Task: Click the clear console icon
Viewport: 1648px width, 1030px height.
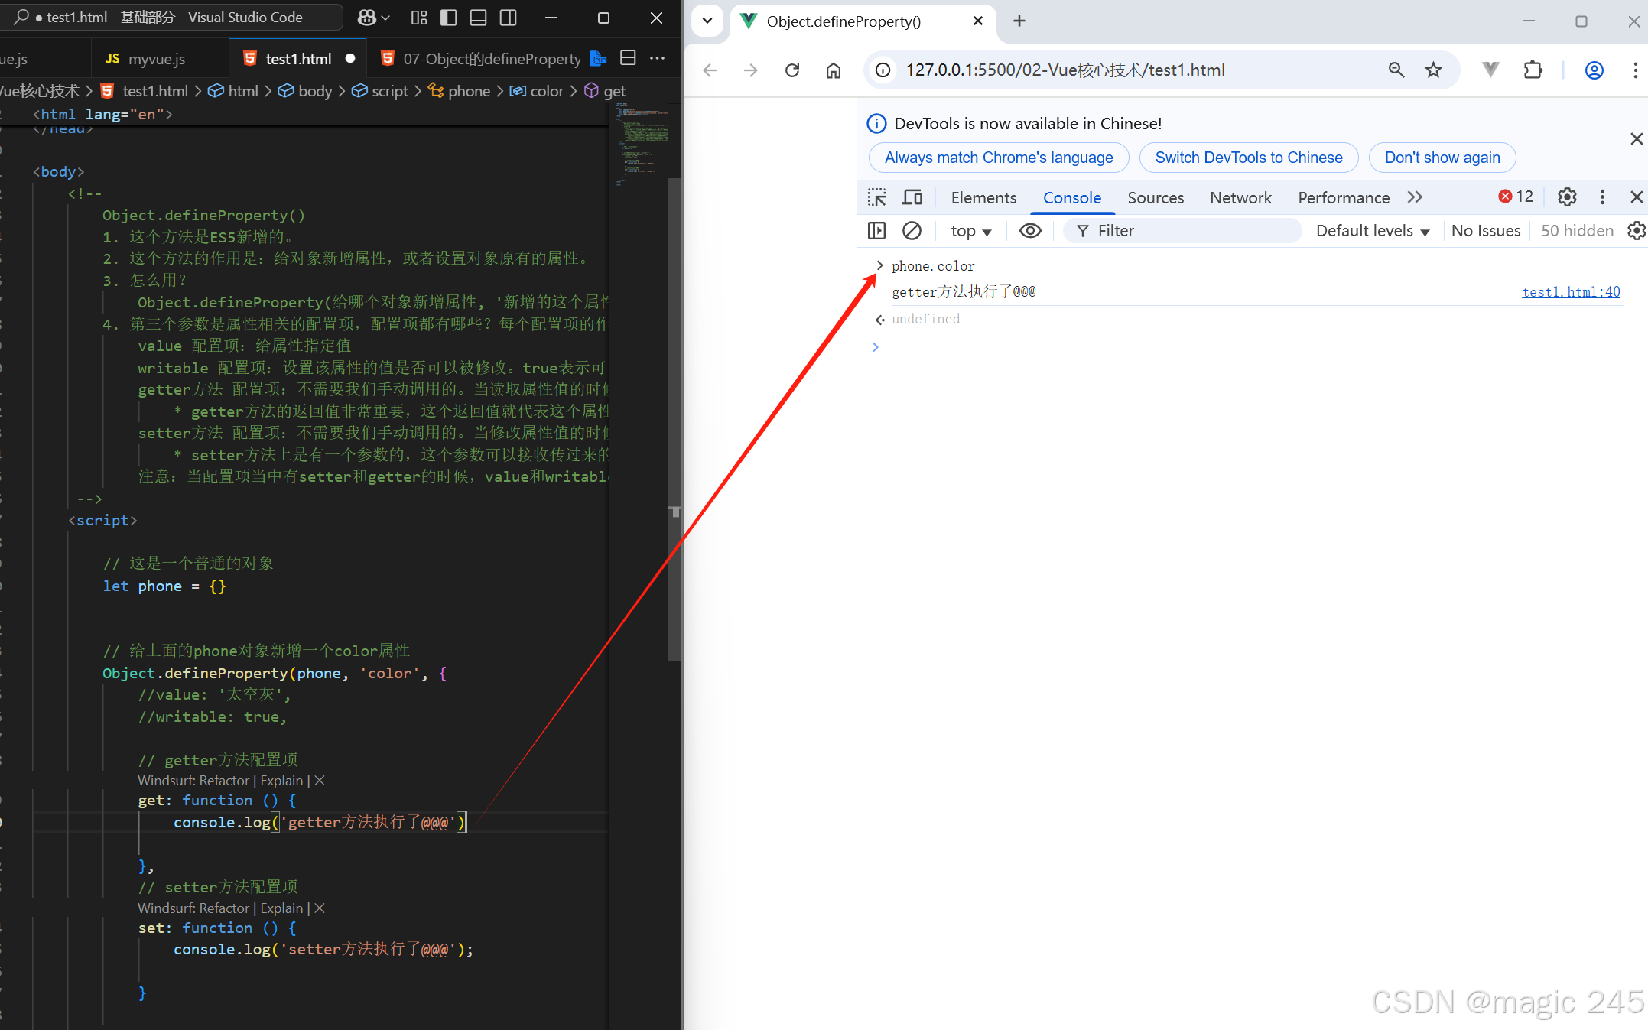Action: tap(912, 231)
